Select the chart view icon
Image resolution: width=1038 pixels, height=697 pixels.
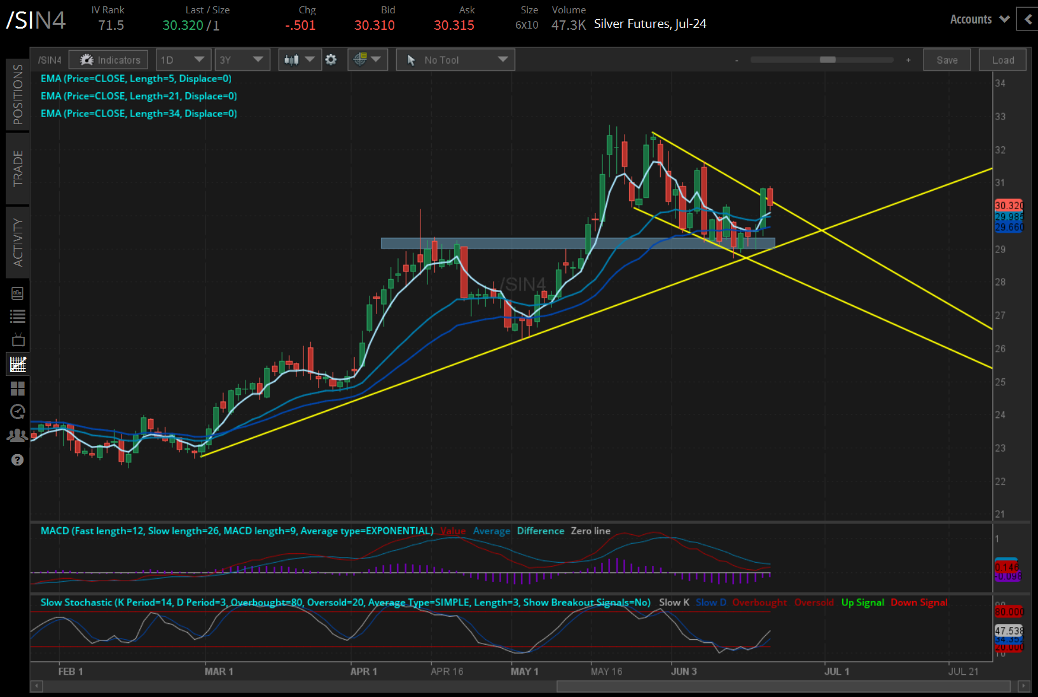click(x=18, y=364)
